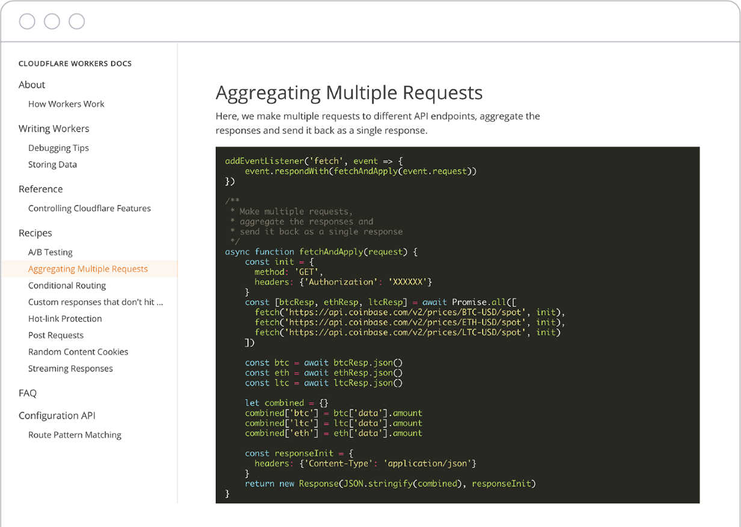Open Hot-link Protection recipe
Viewport: 741px width, 527px height.
click(65, 318)
